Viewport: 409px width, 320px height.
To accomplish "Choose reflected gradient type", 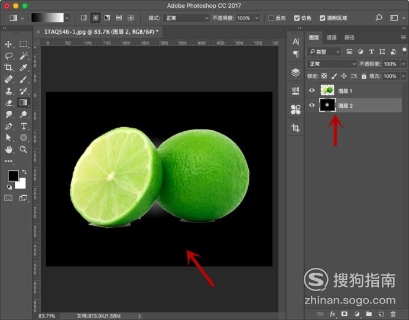I will (119, 18).
